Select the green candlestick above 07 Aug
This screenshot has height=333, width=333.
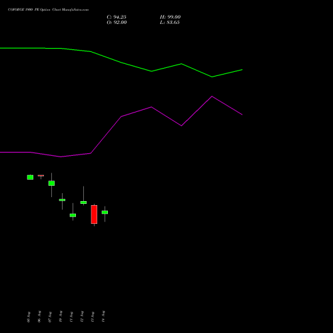pyautogui.click(x=51, y=183)
